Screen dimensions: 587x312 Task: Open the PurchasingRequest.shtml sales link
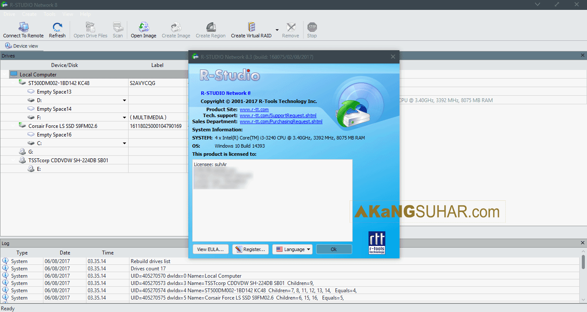coord(281,121)
